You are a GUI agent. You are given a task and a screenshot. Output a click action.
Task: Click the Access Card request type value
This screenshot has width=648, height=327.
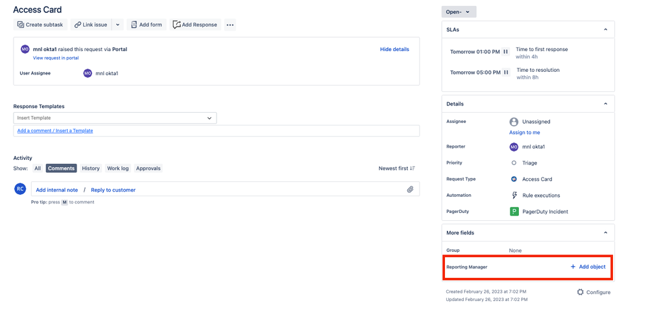(537, 179)
